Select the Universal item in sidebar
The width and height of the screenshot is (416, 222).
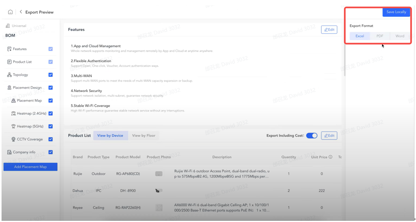[19, 26]
